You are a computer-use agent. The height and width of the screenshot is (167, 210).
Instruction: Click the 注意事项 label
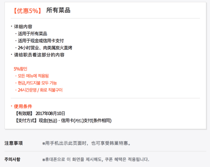coord(13,143)
